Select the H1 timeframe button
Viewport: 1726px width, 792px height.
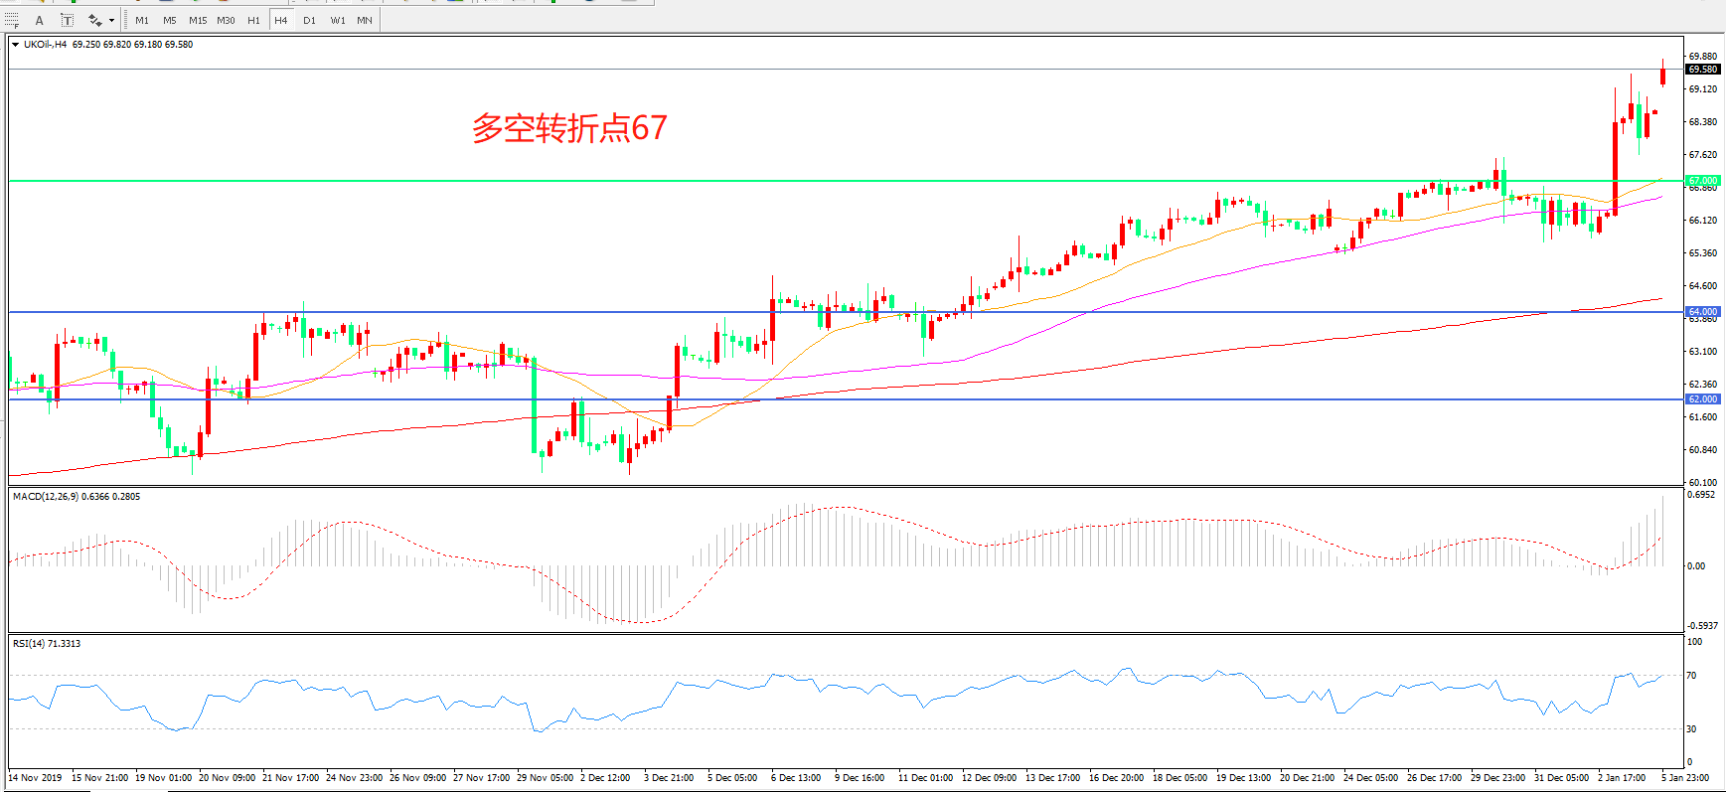253,20
